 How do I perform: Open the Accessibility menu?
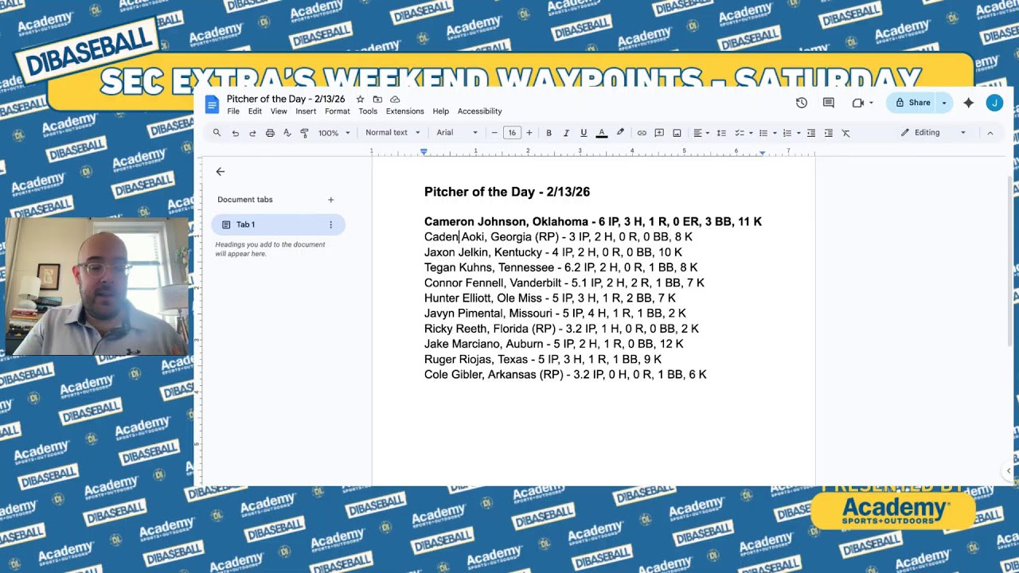(480, 111)
